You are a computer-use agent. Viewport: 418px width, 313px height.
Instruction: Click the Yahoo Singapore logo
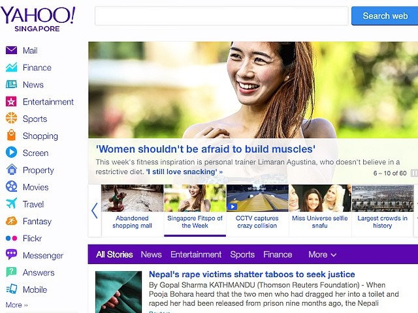point(38,19)
